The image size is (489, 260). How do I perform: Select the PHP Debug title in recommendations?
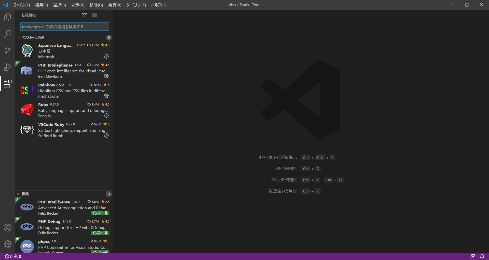(49, 222)
